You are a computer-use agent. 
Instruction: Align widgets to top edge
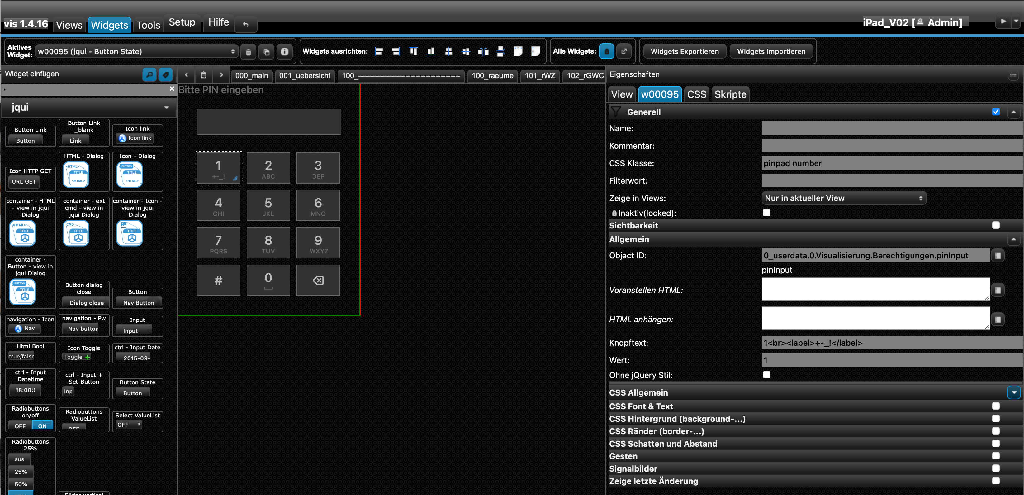click(x=413, y=51)
